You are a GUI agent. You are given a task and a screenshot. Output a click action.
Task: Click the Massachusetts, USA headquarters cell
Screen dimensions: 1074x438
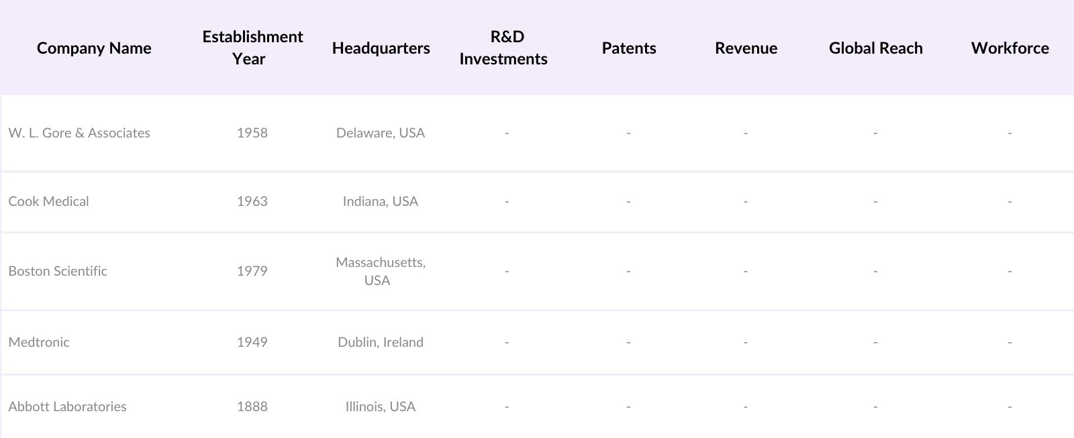[x=381, y=271]
